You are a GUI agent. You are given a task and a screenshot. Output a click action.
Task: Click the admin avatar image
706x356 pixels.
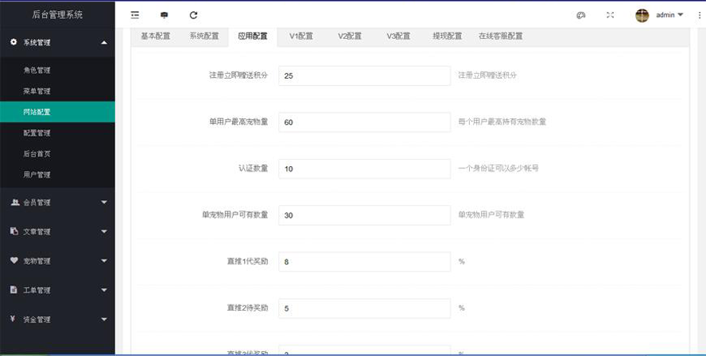[x=642, y=15]
